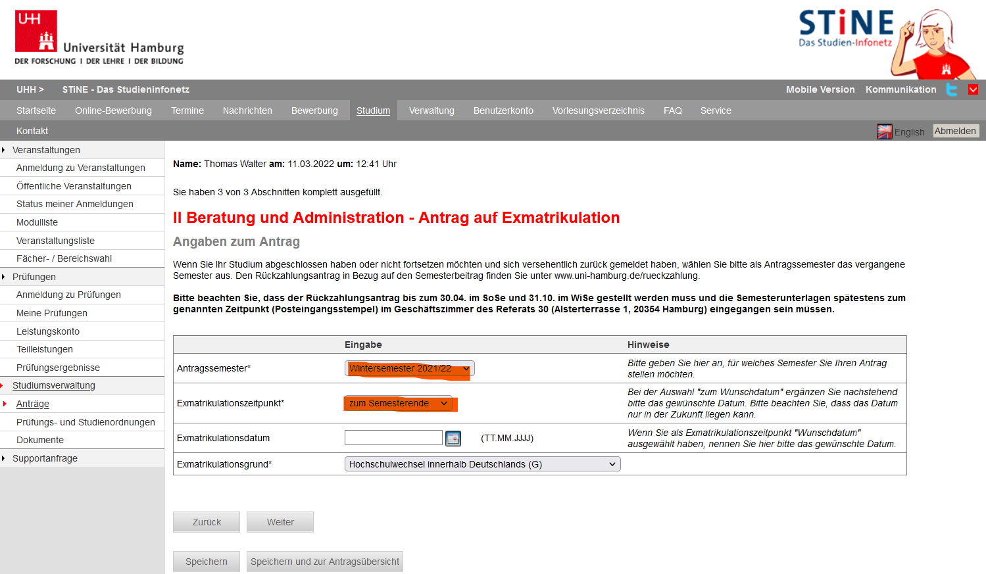Image resolution: width=986 pixels, height=574 pixels.
Task: Click inside the Exmatrikulationsdatum field
Action: point(393,437)
